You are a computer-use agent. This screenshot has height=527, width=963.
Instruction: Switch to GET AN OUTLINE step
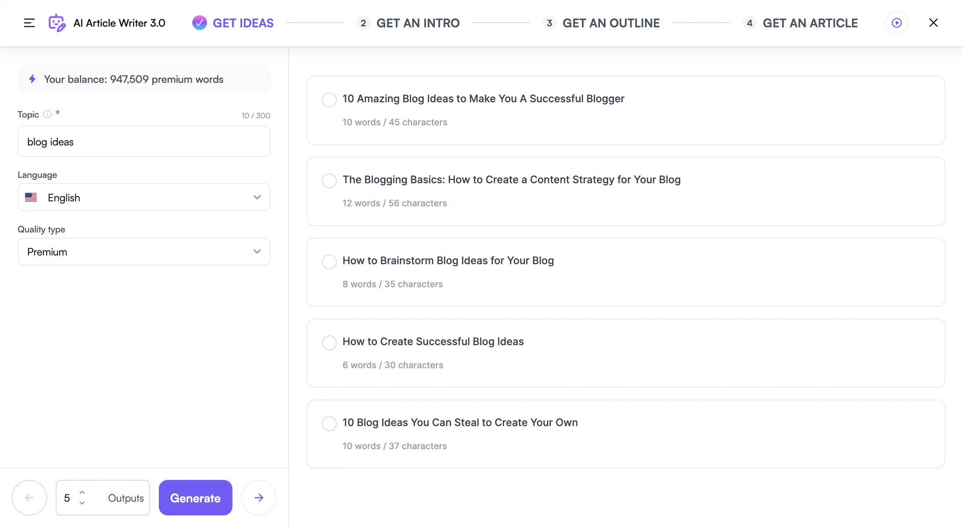[x=611, y=23]
